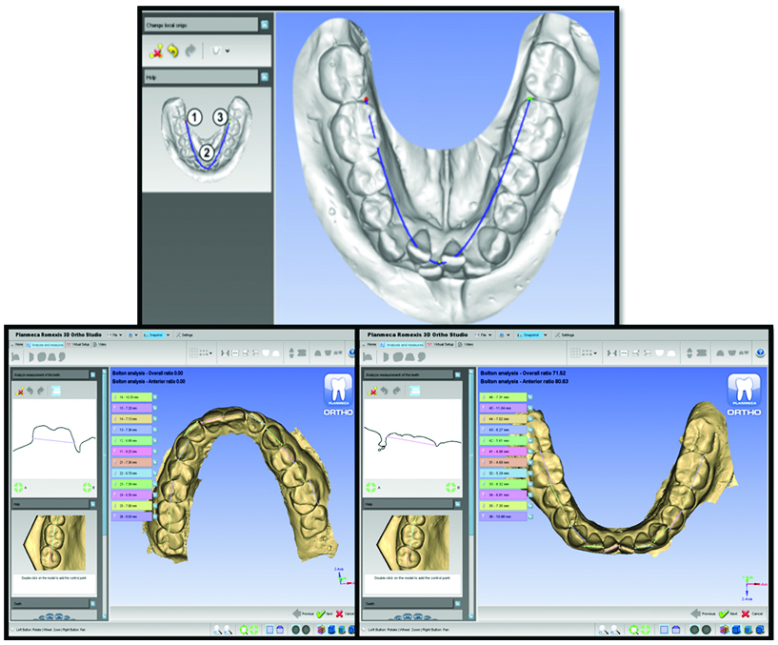778x645 pixels.
Task: Click the green Next checkmark in the left window
Action: coord(322,614)
